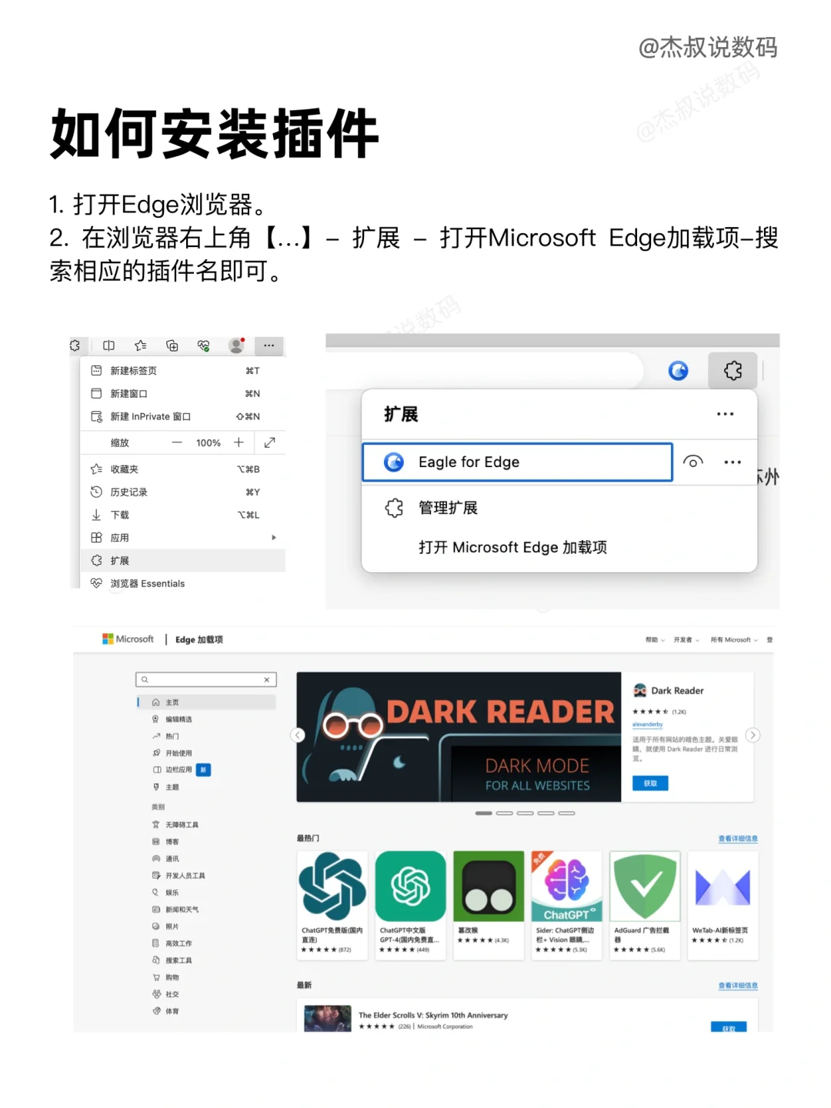The width and height of the screenshot is (831, 1108).
Task: Click the search input on the add-ons sidebar
Action: pyautogui.click(x=205, y=679)
